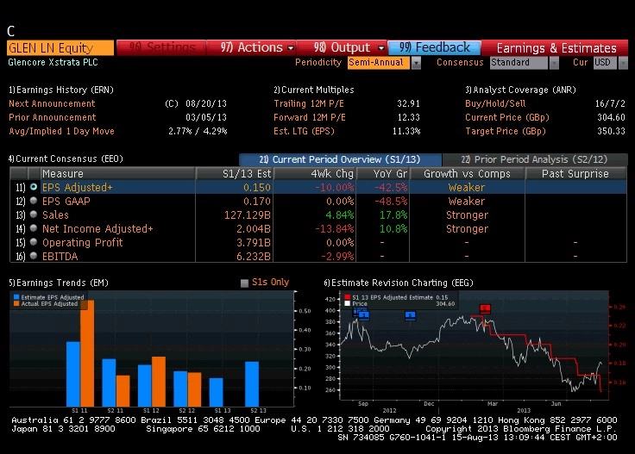Viewport: 635px width, 454px height.
Task: Click orange Actual EPS Adjusted legend swatch
Action: click(16, 303)
